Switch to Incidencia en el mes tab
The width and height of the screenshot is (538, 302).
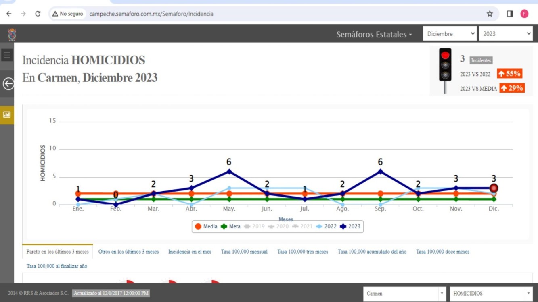(190, 252)
